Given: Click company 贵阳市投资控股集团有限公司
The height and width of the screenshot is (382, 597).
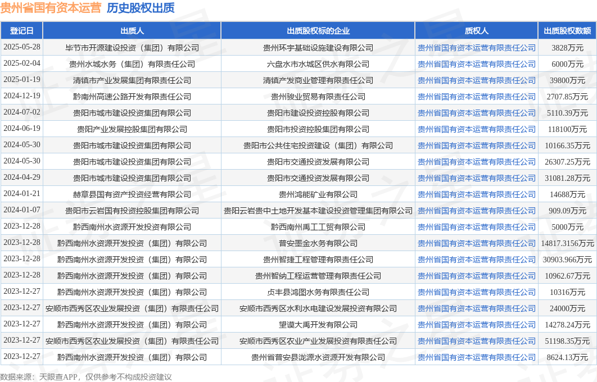Looking at the screenshot, I should point(318,129).
